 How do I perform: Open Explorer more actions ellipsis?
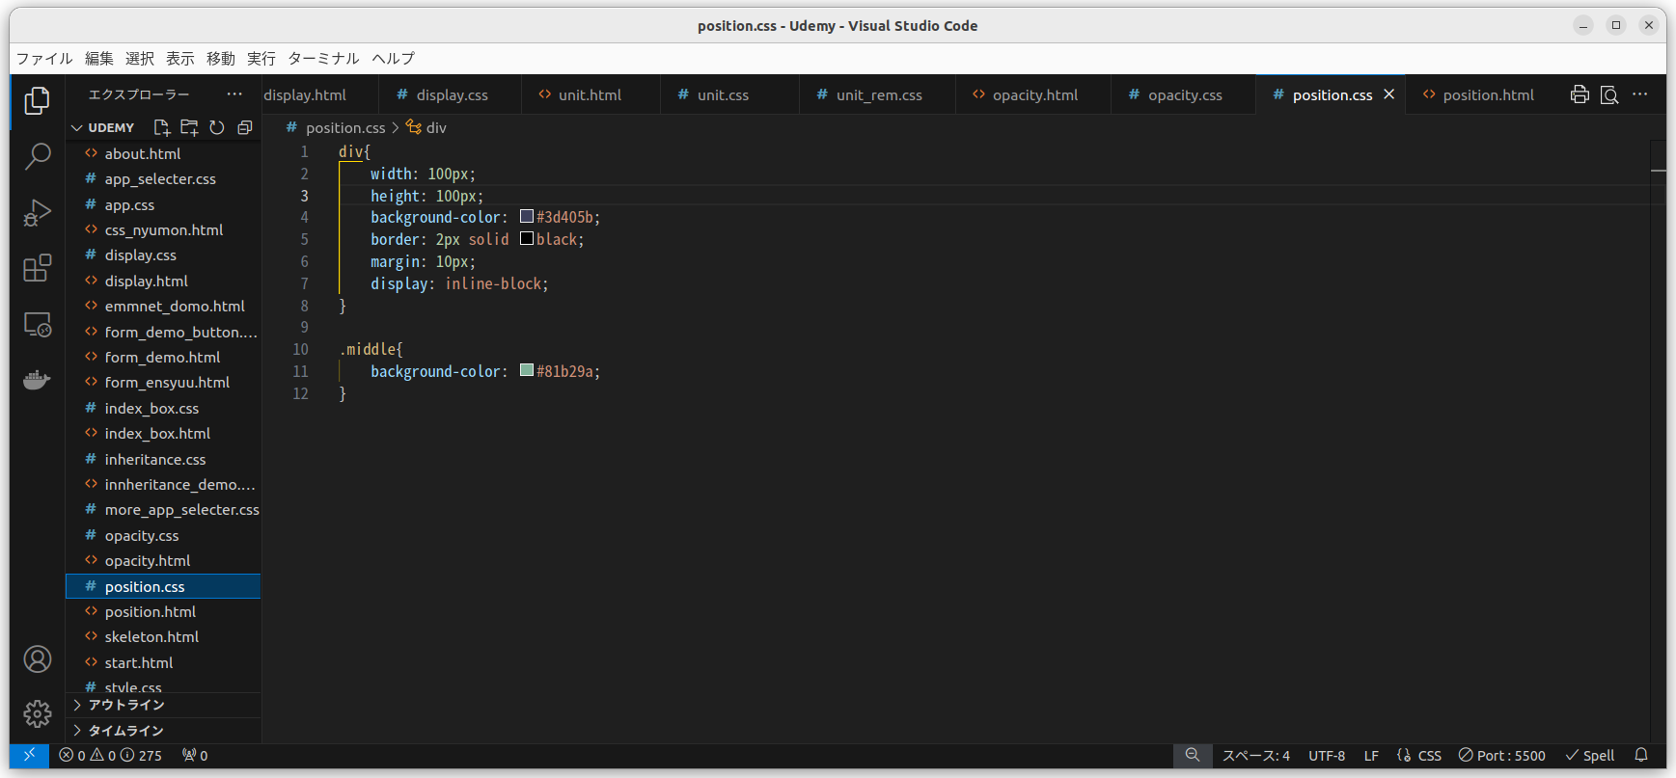(234, 94)
